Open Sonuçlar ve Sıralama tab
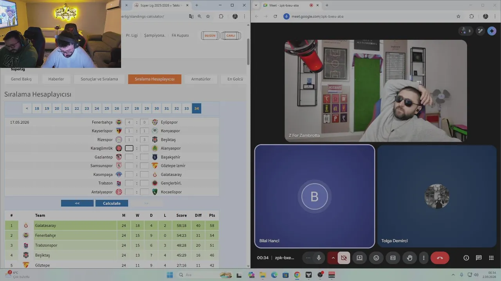Image resolution: width=501 pixels, height=281 pixels. (99, 79)
